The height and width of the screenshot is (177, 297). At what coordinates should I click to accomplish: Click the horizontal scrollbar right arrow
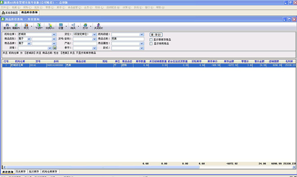(294, 167)
